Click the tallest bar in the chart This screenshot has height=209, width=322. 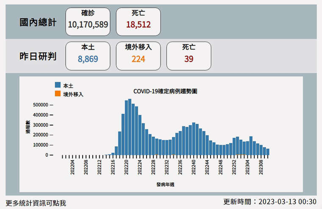(130, 127)
